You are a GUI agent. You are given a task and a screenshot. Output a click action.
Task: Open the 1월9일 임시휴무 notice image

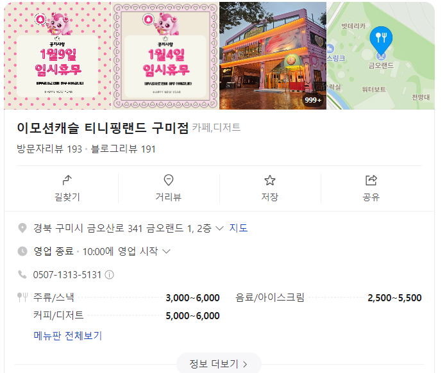tap(57, 56)
